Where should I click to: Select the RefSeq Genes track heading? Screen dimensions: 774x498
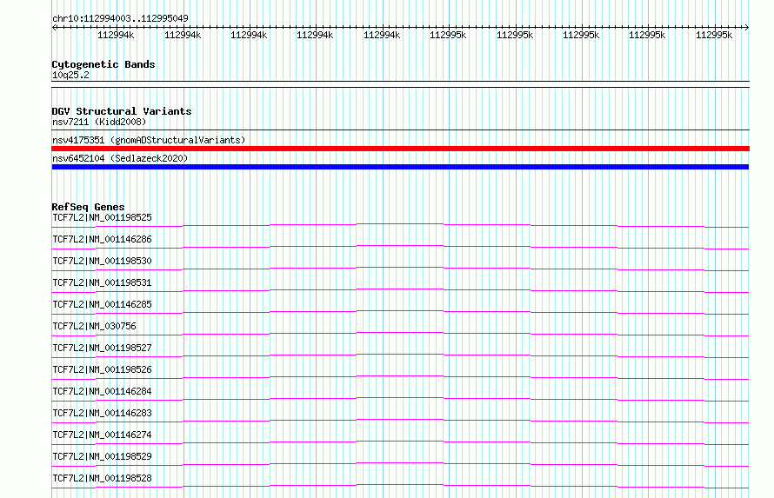[x=88, y=207]
